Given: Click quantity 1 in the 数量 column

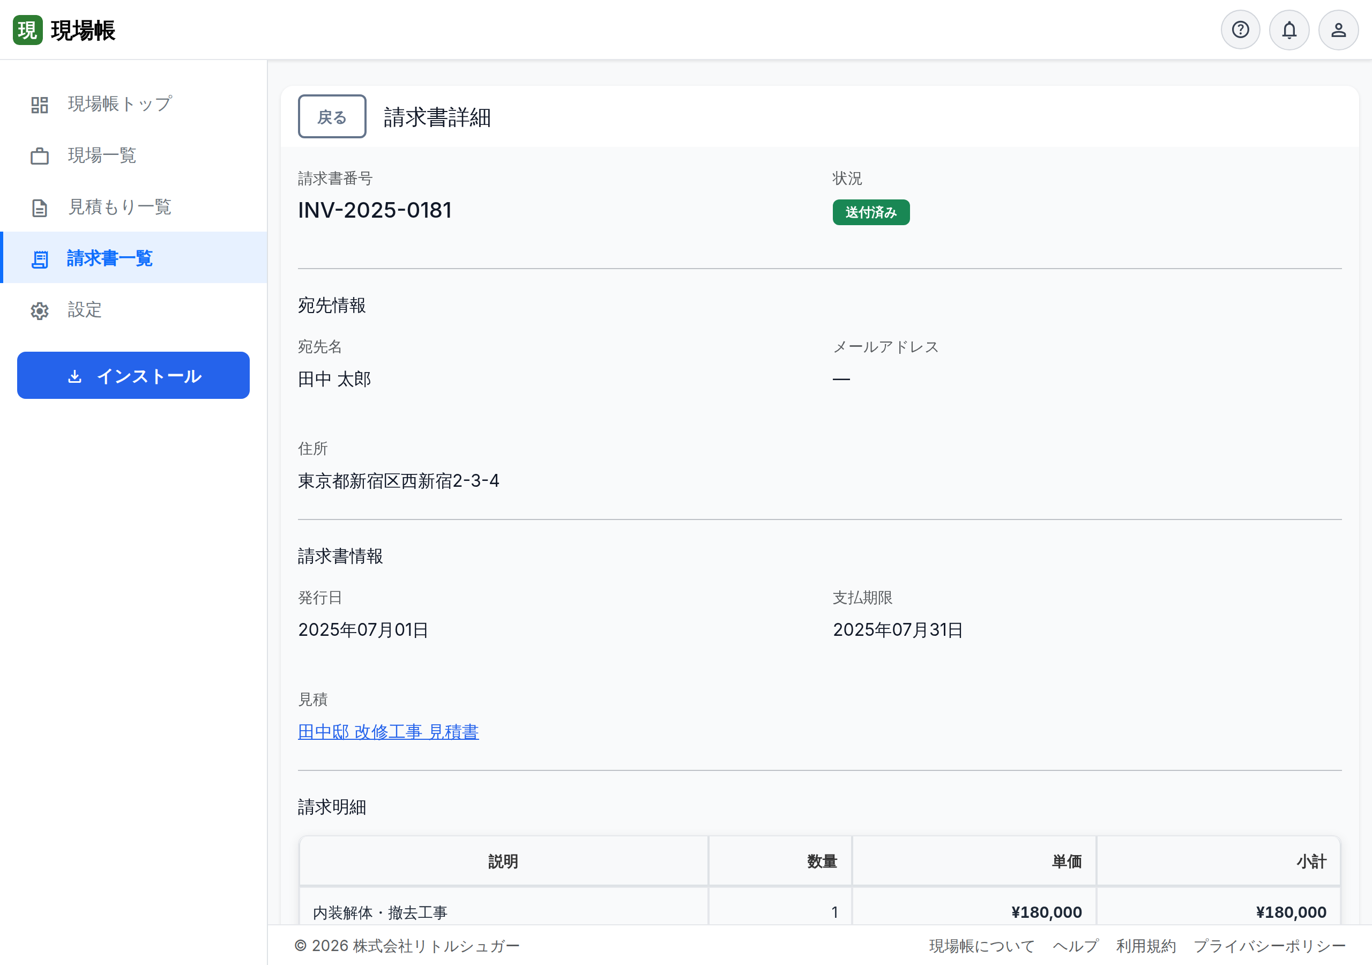Looking at the screenshot, I should click(x=834, y=912).
